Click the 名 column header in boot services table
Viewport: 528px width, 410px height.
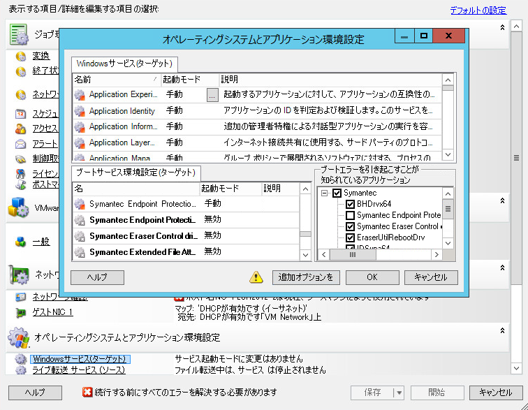(136, 189)
